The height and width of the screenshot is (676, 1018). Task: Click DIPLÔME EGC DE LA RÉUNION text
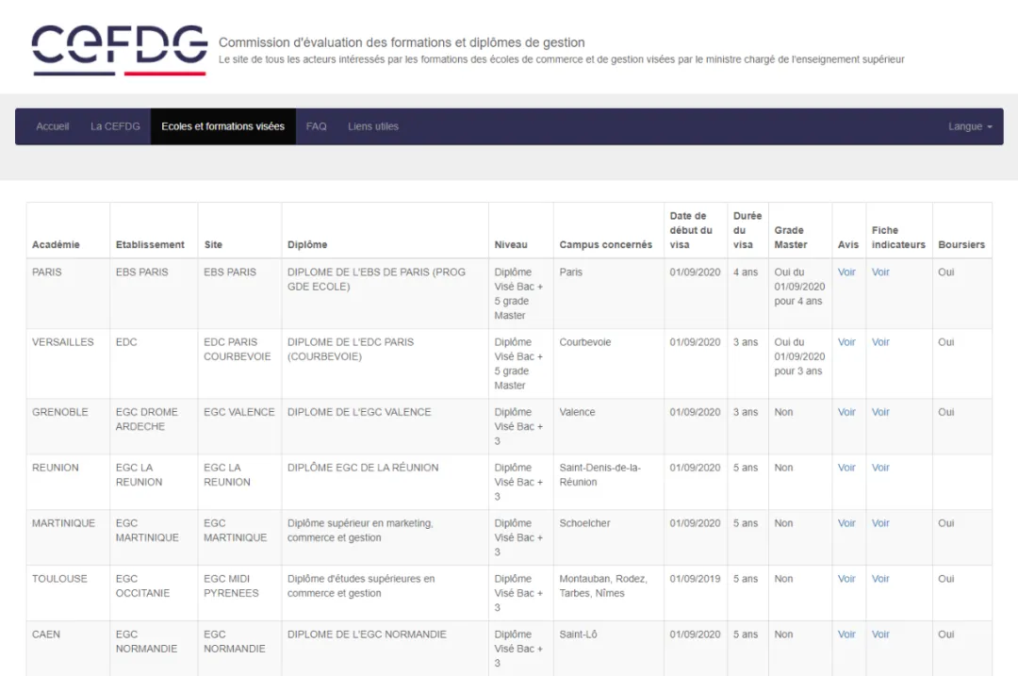tap(363, 468)
